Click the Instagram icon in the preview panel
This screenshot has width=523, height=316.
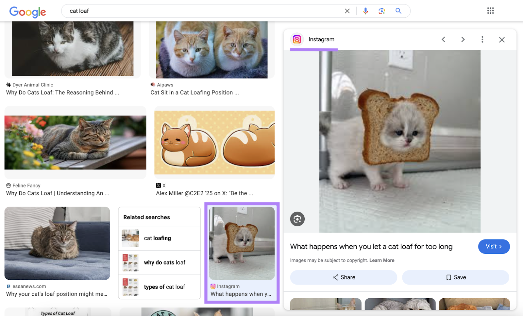297,39
